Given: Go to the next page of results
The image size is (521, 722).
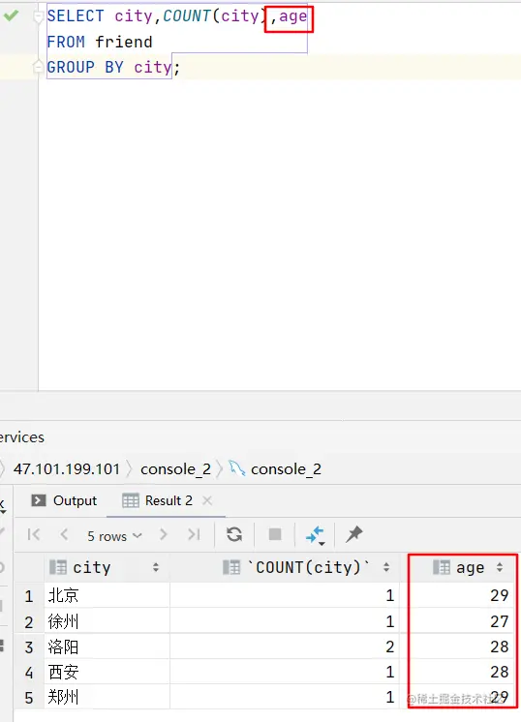Looking at the screenshot, I should (163, 534).
